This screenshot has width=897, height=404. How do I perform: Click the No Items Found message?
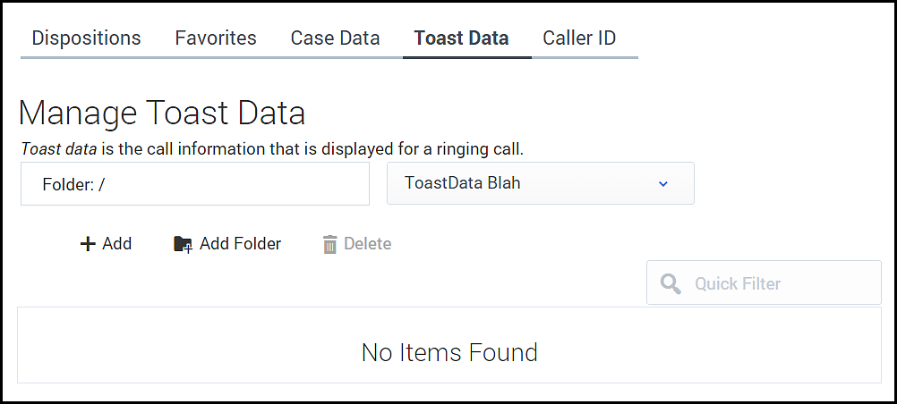click(x=449, y=352)
